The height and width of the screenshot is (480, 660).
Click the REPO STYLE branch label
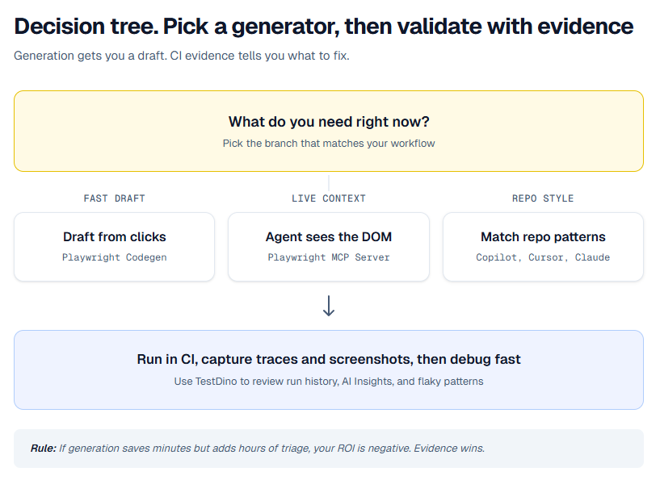543,198
